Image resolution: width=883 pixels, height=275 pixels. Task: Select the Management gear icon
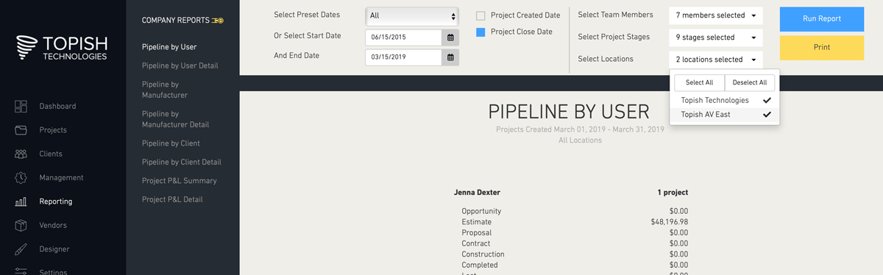point(21,178)
